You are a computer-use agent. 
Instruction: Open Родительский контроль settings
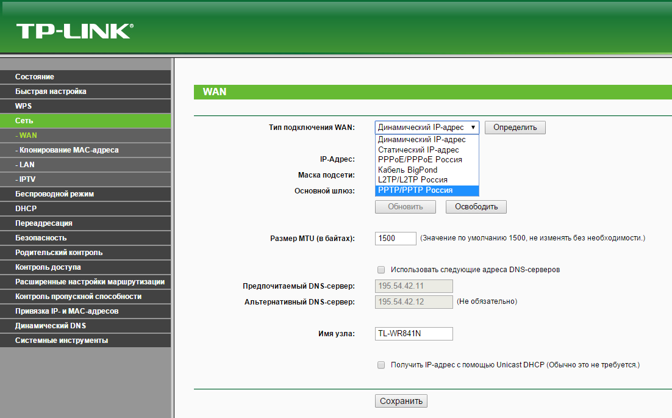[59, 253]
